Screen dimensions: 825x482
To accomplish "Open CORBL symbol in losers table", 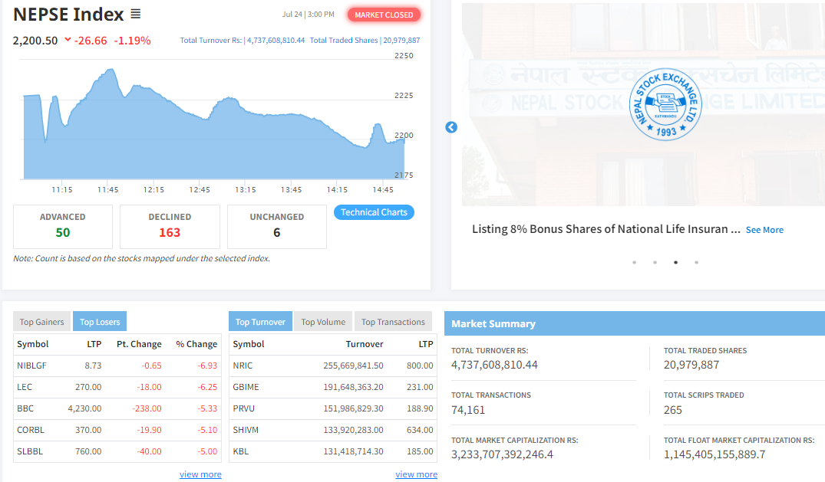I will 31,430.
